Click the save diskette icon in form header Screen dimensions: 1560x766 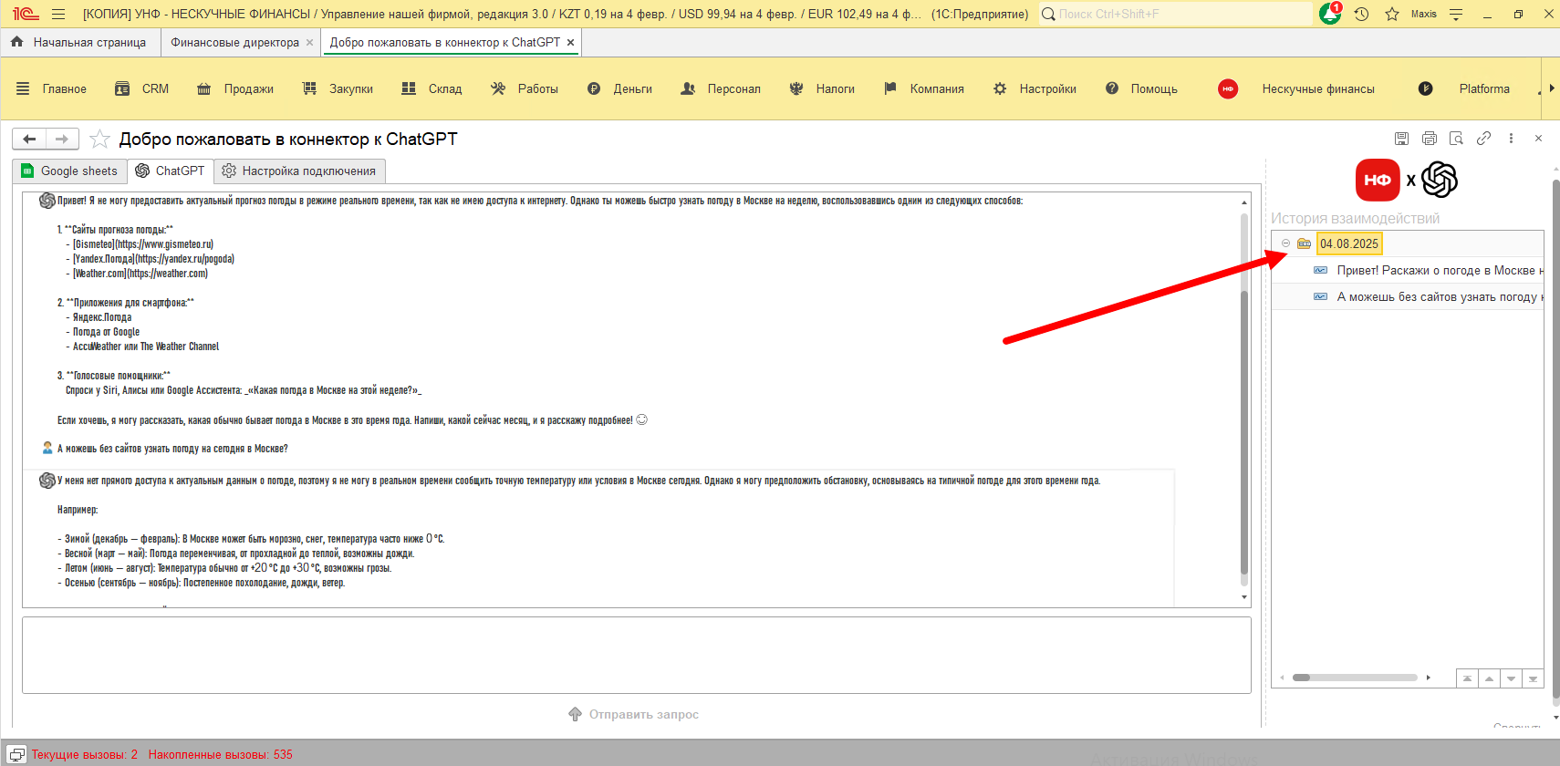(1402, 139)
